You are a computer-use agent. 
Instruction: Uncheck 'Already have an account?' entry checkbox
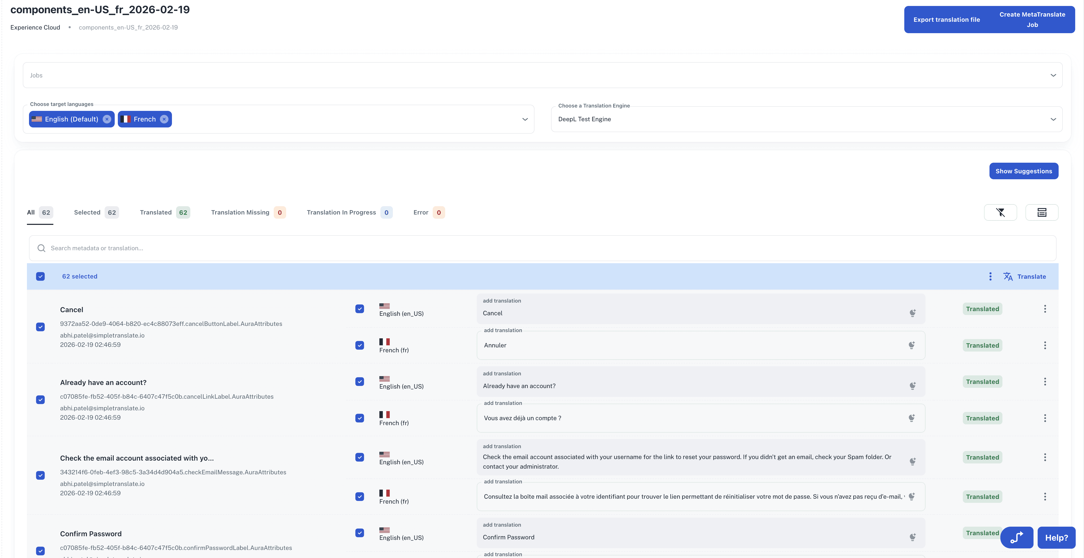[40, 400]
